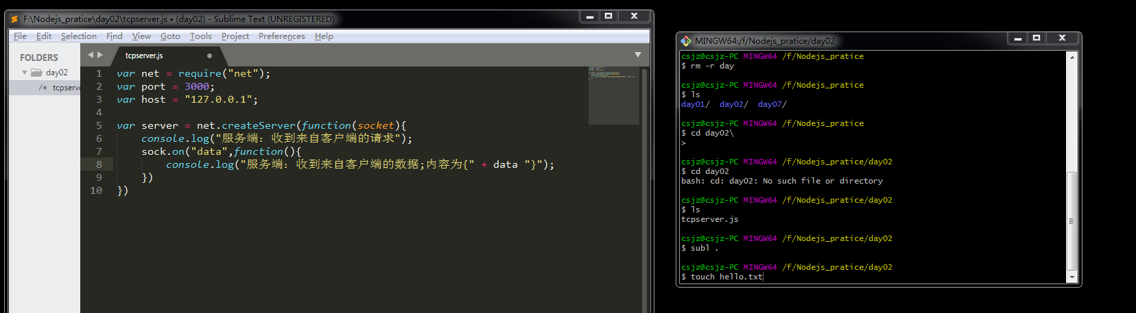This screenshot has width=1136, height=313.
Task: Go to next tab using right arrow
Action: (x=100, y=55)
